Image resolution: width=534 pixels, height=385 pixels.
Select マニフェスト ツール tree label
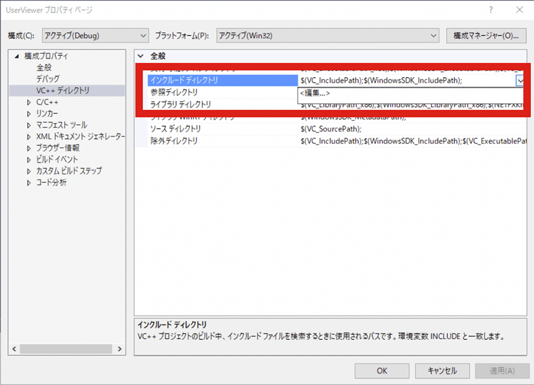tap(62, 125)
